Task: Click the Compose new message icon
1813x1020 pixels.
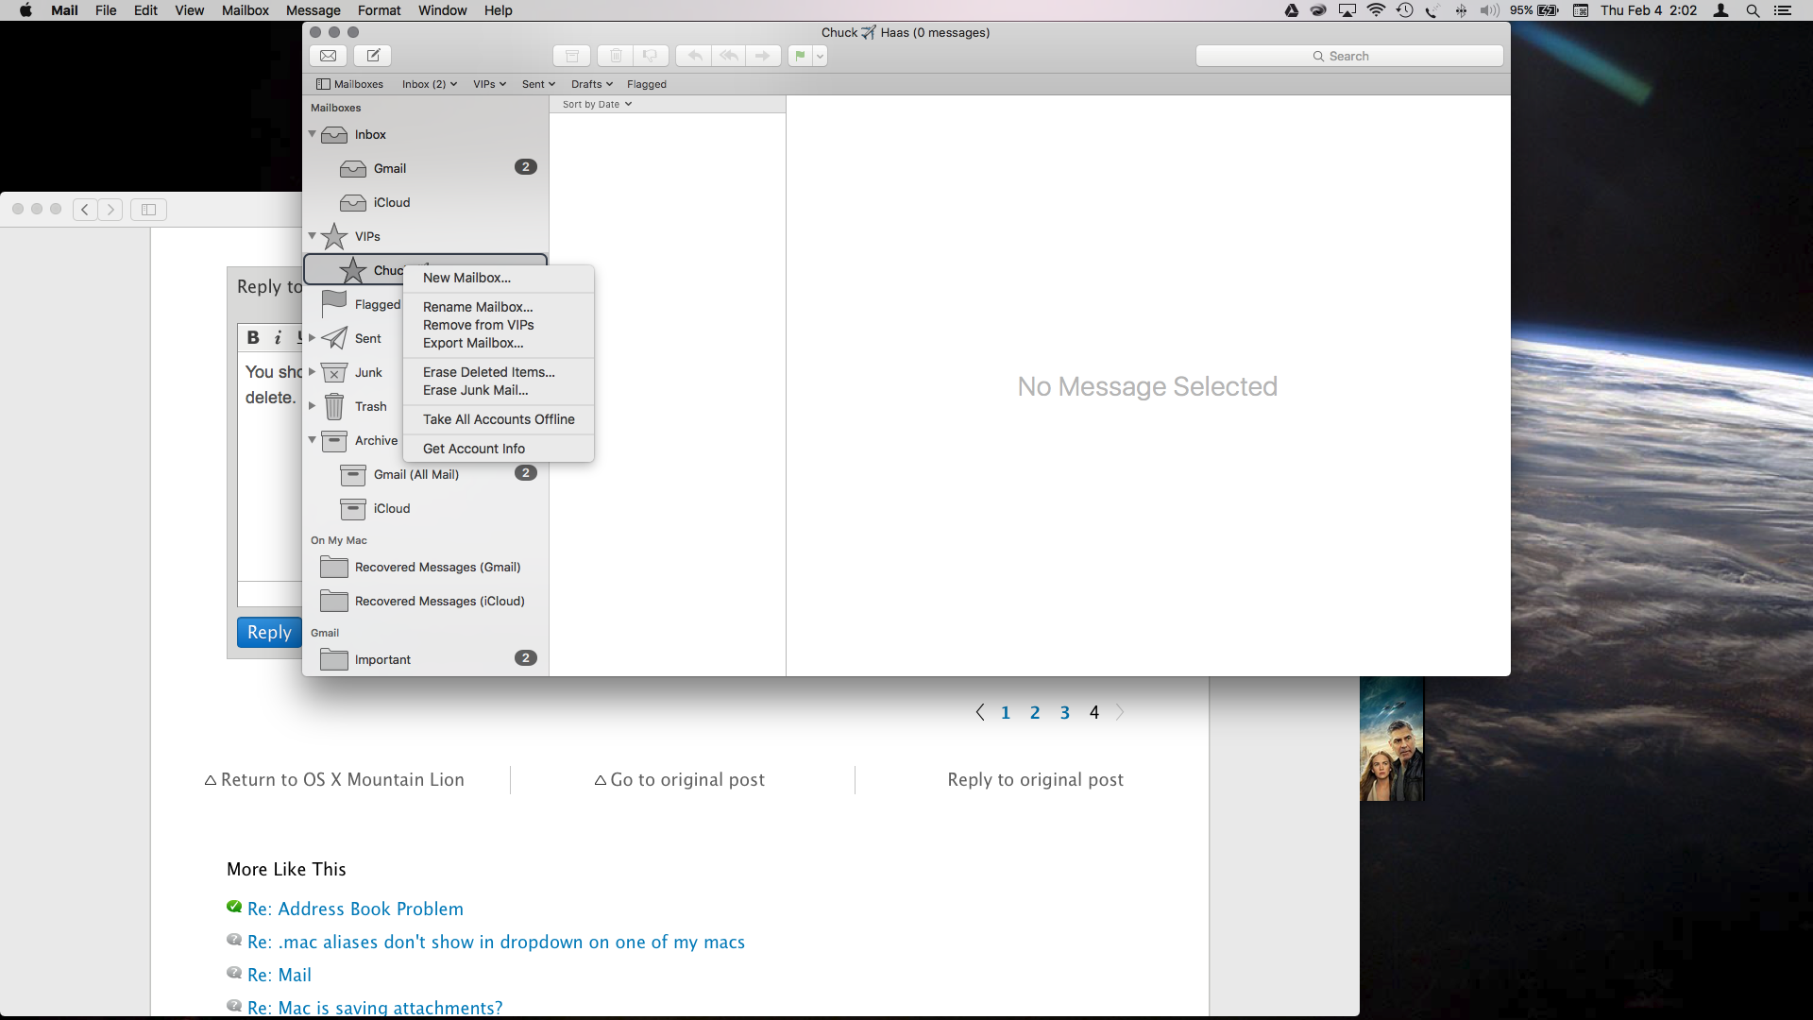Action: click(x=373, y=56)
